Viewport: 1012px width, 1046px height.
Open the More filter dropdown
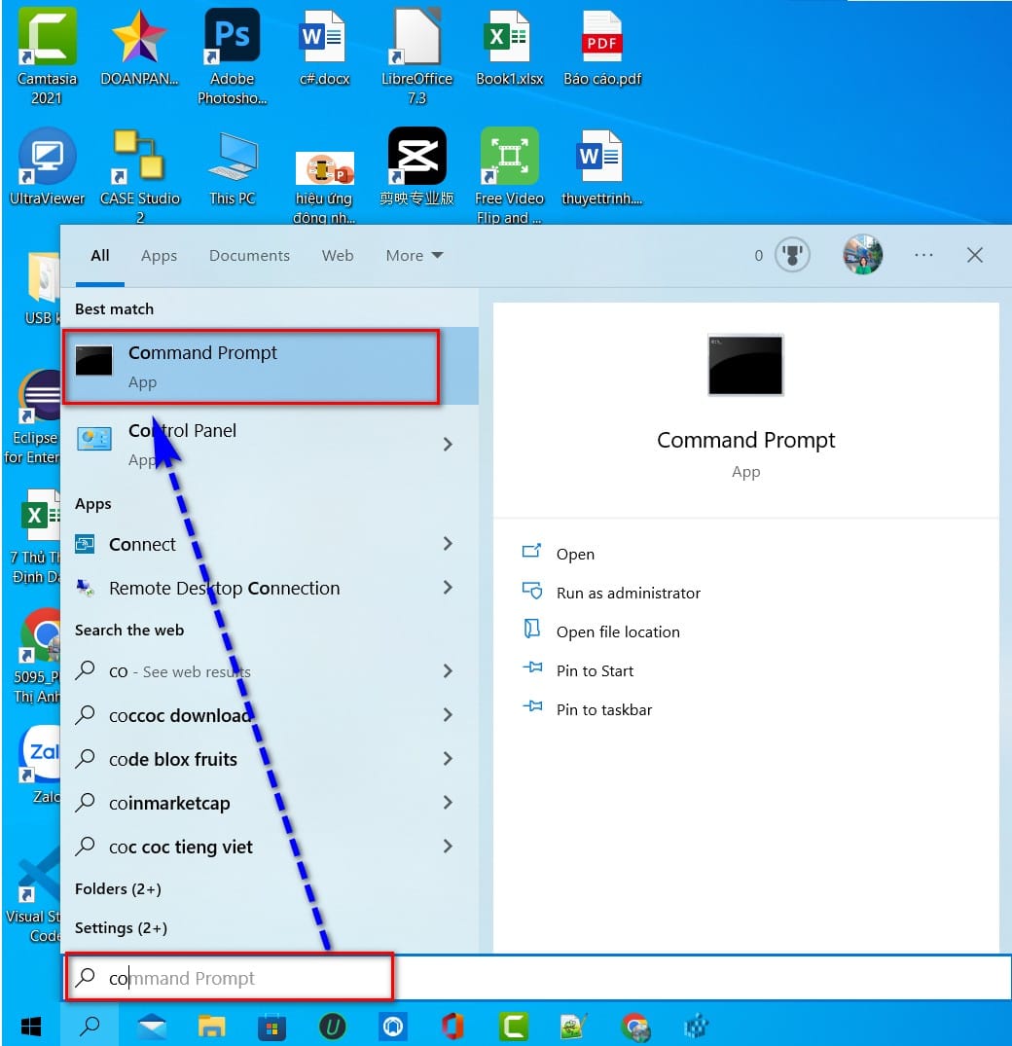[415, 256]
